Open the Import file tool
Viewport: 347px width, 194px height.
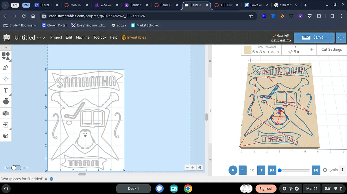click(6, 125)
